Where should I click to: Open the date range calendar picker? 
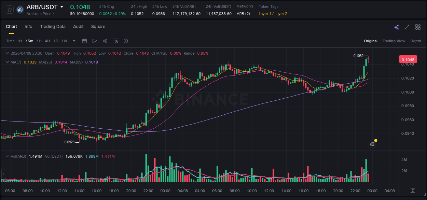point(84,41)
